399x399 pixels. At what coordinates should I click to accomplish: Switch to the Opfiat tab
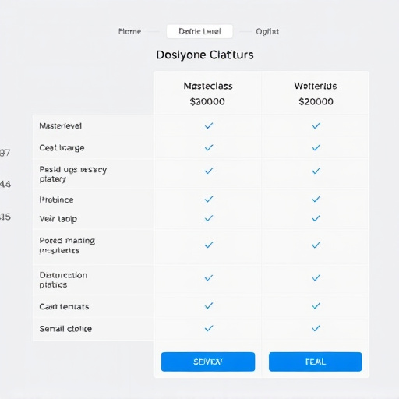267,31
